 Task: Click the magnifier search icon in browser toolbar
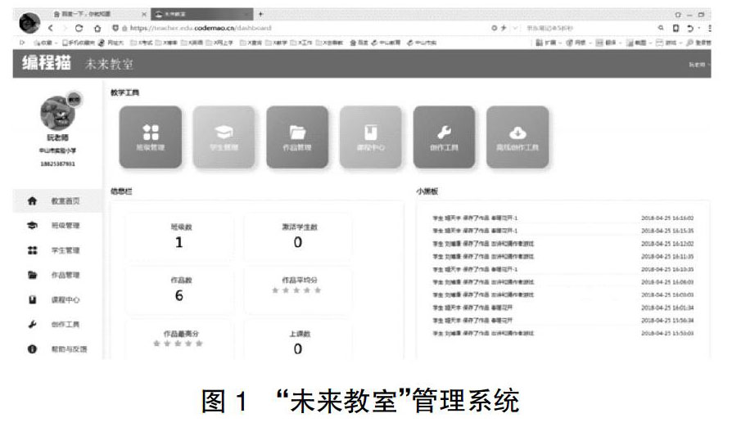(x=661, y=28)
